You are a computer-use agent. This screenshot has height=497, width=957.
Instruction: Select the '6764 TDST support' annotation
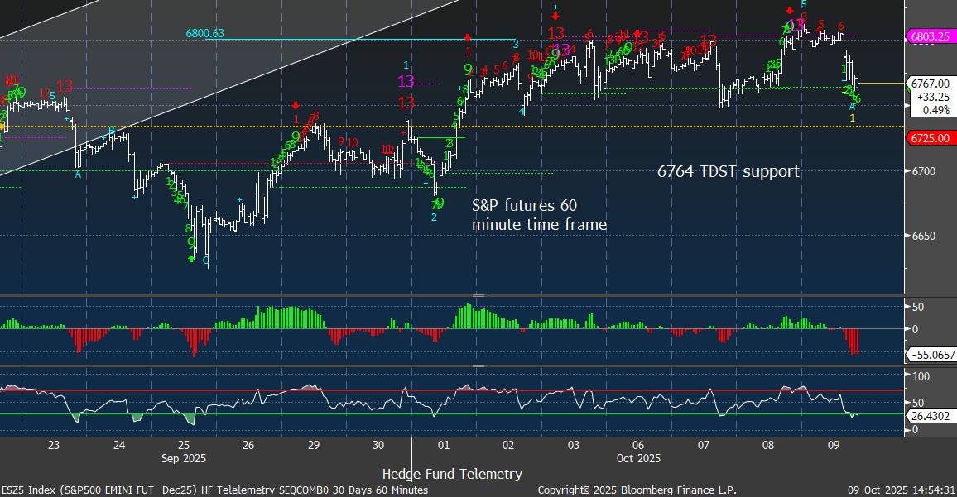[729, 172]
